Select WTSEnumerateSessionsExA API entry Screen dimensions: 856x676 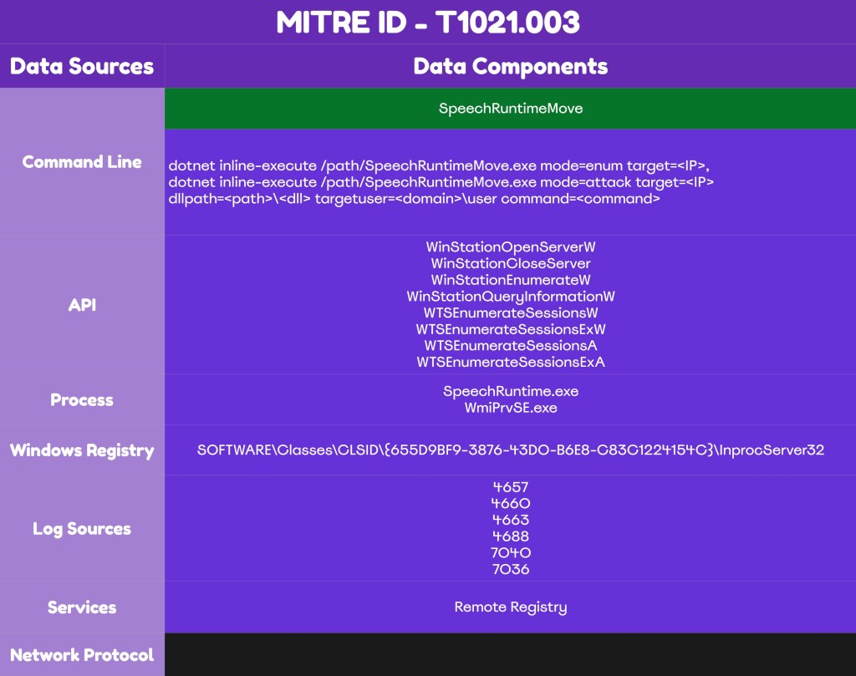pos(510,362)
